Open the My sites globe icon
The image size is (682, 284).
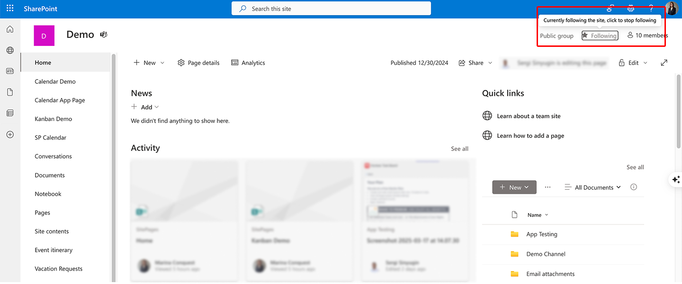pyautogui.click(x=9, y=50)
